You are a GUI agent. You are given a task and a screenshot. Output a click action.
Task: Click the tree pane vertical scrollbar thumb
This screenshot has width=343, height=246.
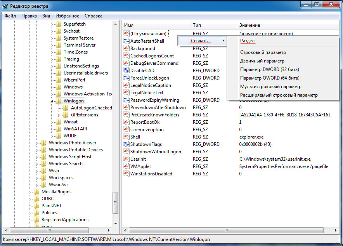pyautogui.click(x=116, y=203)
